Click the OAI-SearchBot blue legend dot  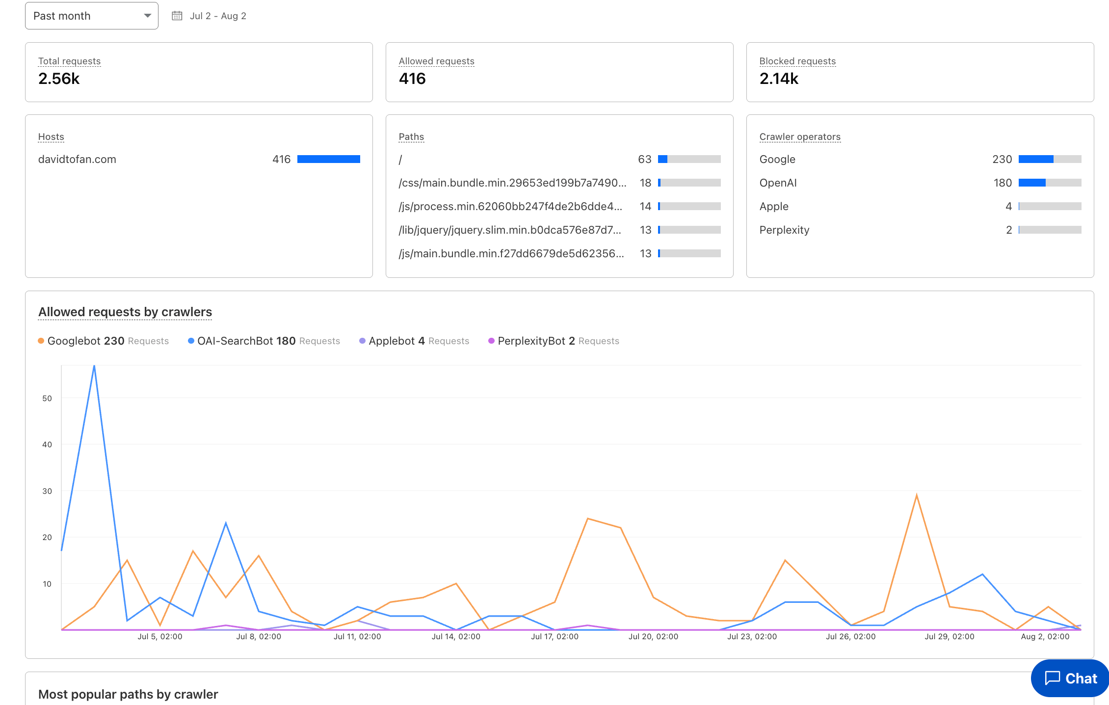pyautogui.click(x=190, y=340)
